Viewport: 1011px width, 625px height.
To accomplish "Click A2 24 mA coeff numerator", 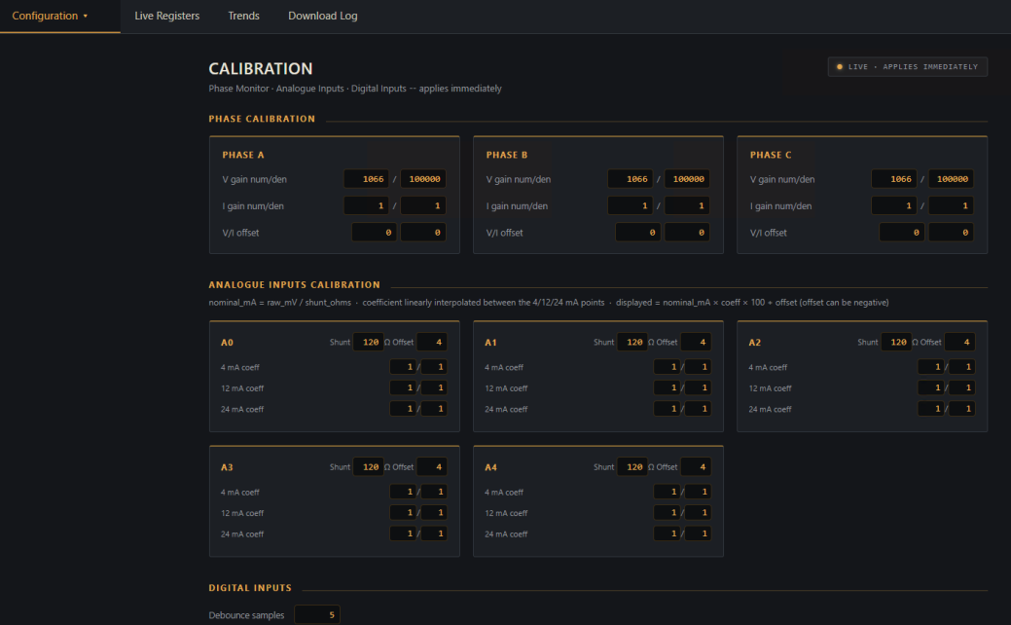I will tap(930, 408).
